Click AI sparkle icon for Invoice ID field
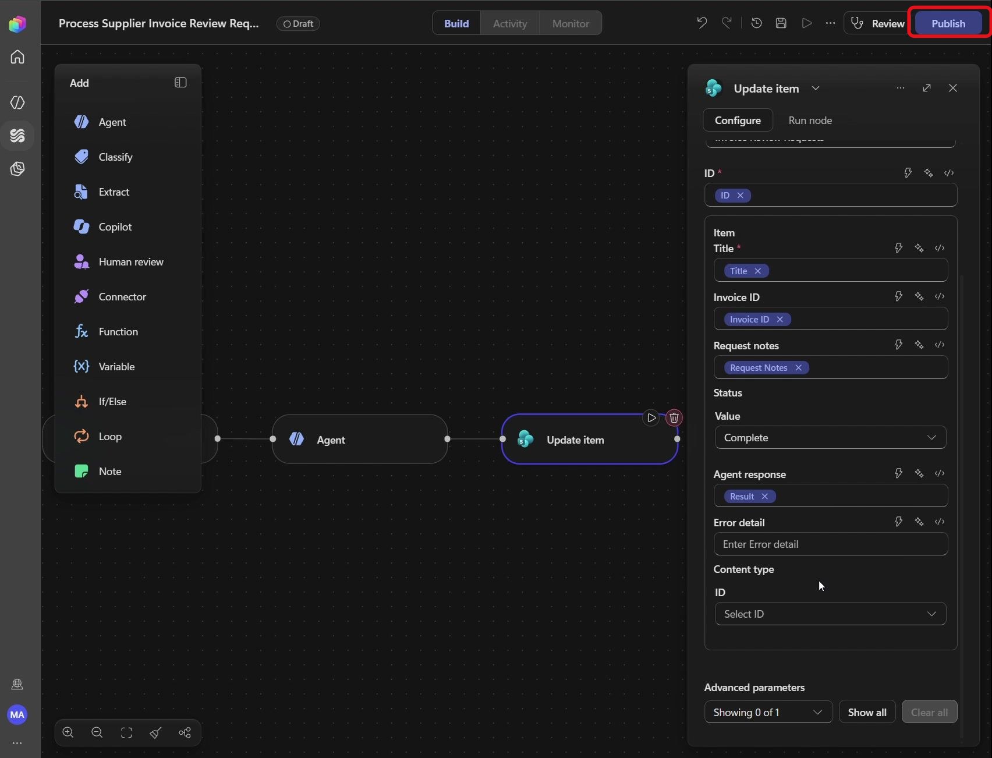 click(x=919, y=296)
